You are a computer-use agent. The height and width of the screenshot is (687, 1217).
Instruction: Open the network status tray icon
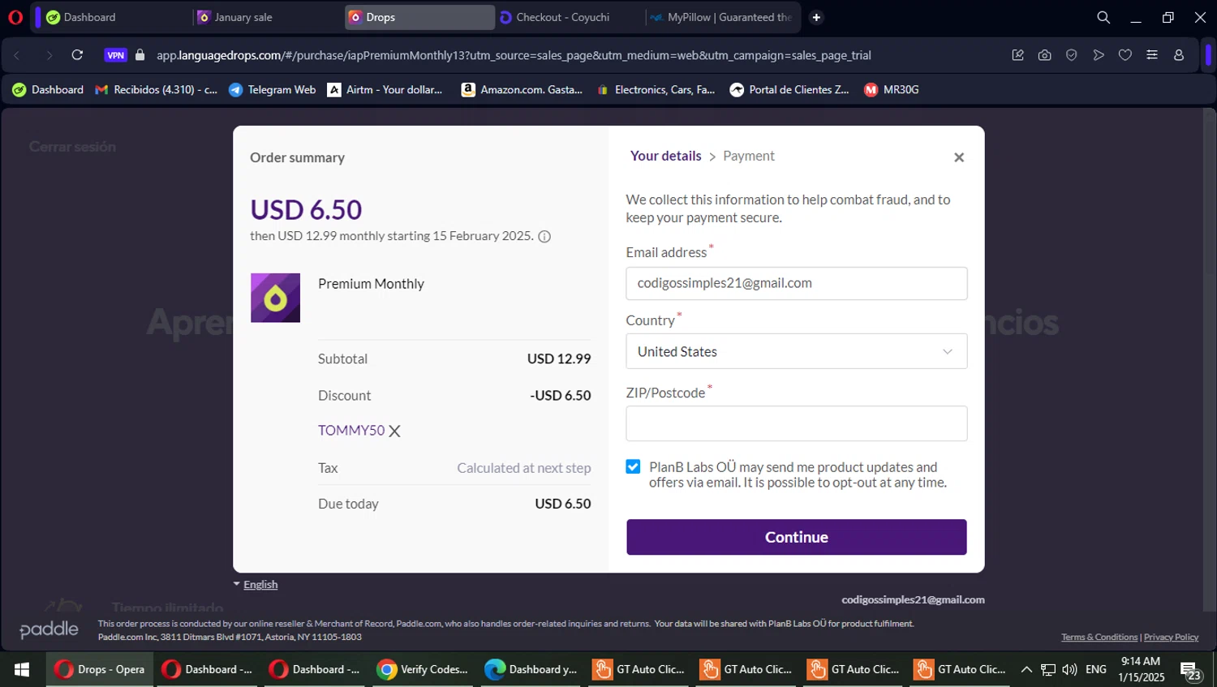point(1048,669)
